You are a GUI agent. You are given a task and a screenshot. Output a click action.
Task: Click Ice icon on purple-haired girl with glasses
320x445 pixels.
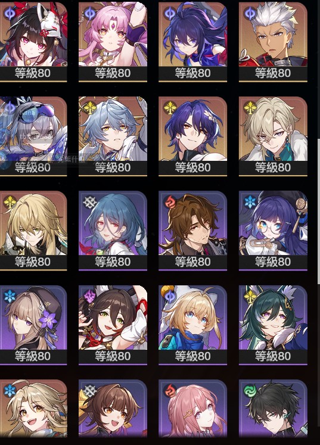pyautogui.click(x=250, y=202)
